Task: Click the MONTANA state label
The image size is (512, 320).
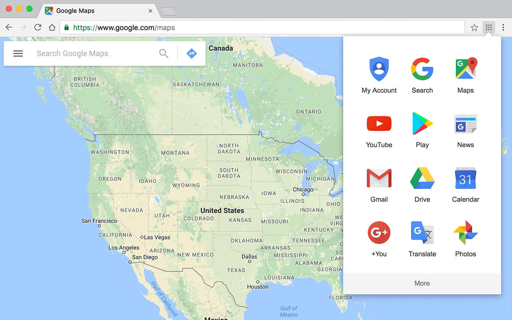Action: coord(175,153)
